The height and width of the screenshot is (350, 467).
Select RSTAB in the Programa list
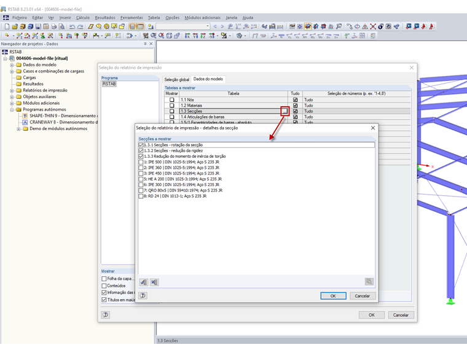click(109, 84)
